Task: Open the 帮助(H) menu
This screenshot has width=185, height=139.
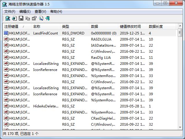Action: 56,12
